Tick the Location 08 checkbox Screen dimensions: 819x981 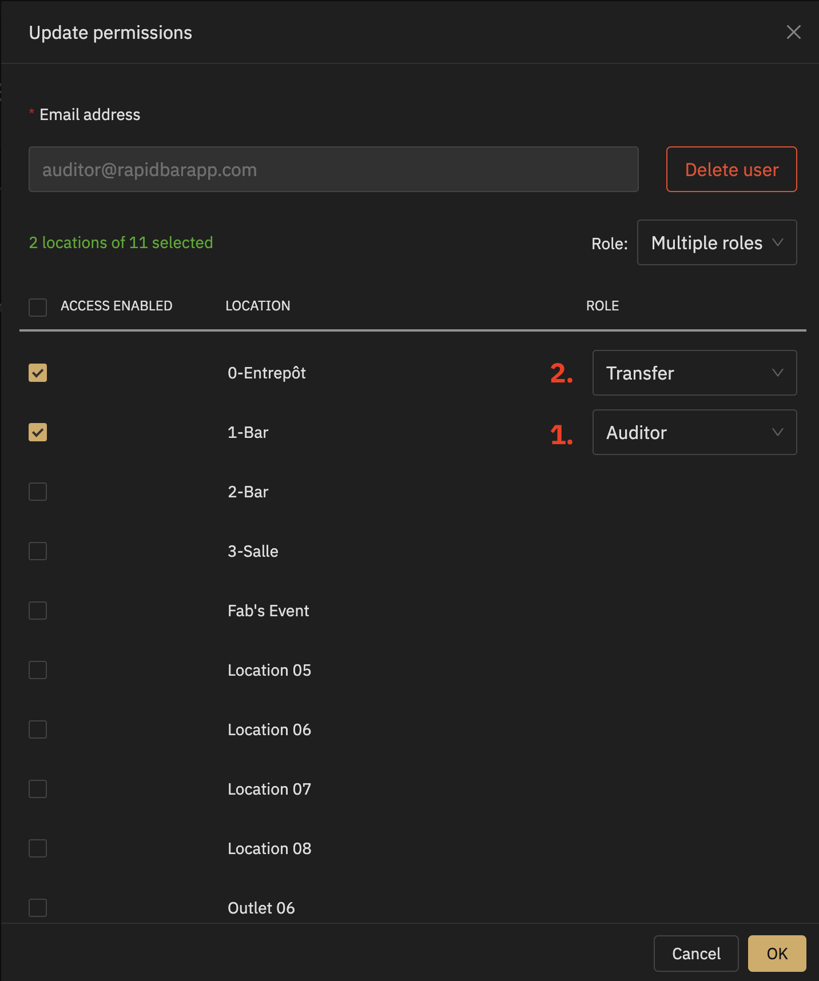pyautogui.click(x=38, y=848)
